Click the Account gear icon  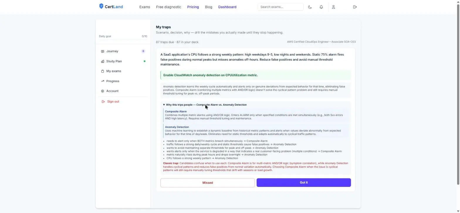coord(102,91)
